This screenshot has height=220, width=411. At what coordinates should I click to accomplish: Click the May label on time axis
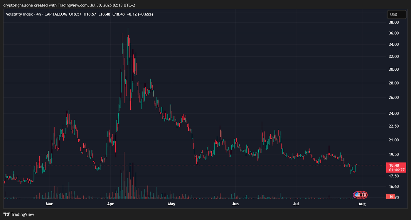171,204
